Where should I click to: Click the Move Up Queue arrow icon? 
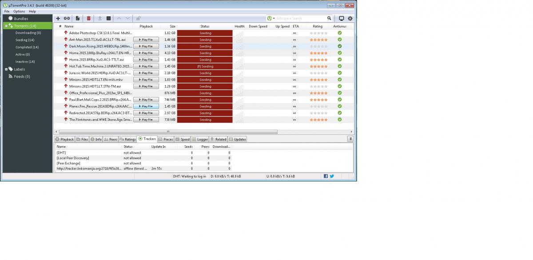click(119, 18)
